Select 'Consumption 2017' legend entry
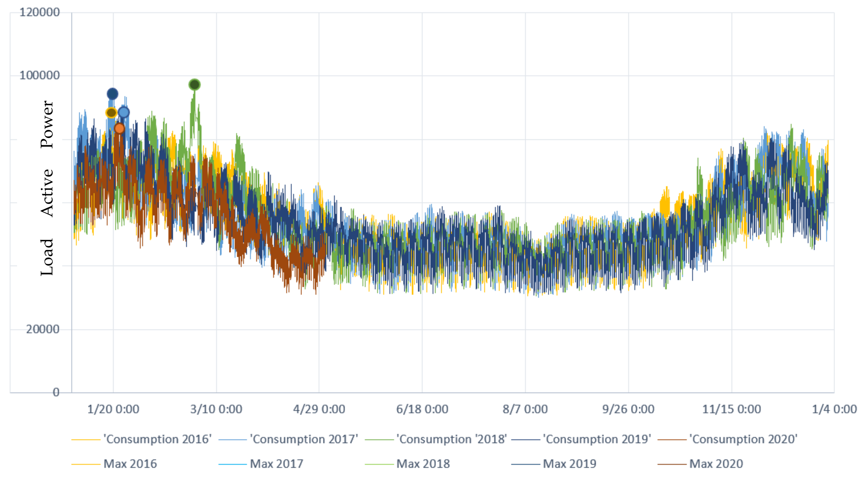This screenshot has height=480, width=864. pos(304,439)
